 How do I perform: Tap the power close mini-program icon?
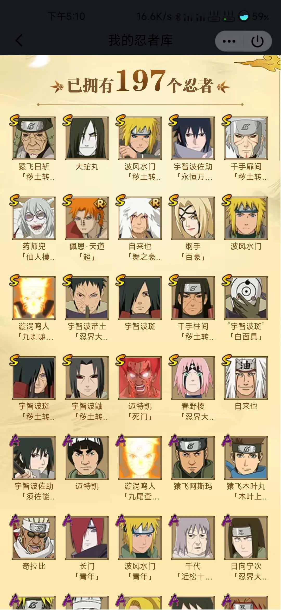[257, 41]
